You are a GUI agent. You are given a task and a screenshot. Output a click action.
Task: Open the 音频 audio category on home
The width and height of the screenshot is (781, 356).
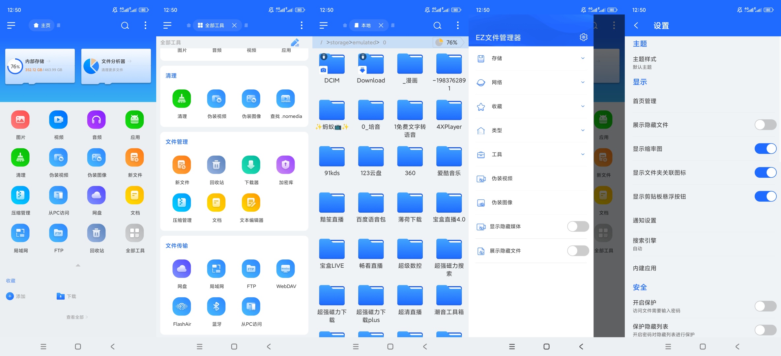[97, 119]
